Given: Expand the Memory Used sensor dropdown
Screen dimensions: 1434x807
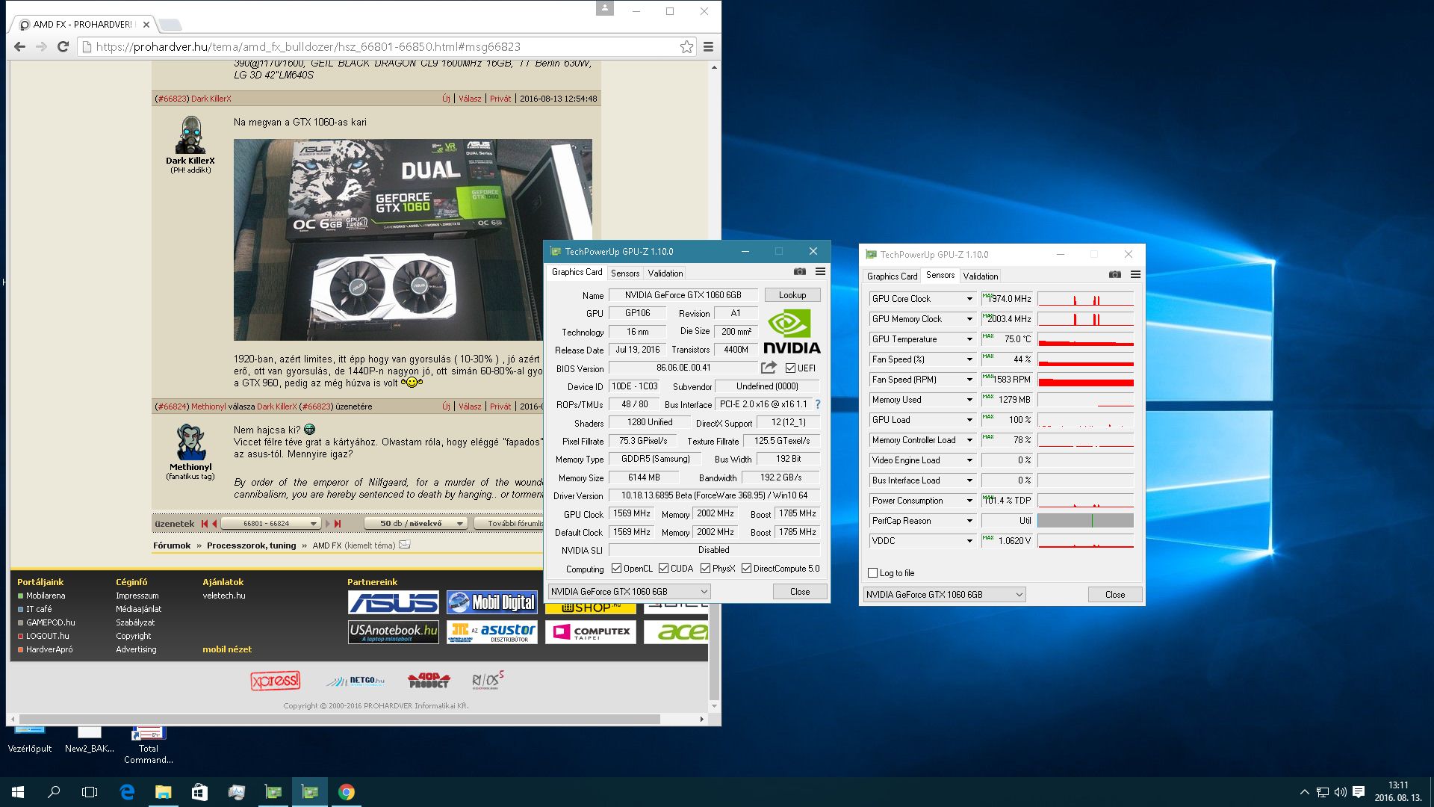Looking at the screenshot, I should coord(969,400).
